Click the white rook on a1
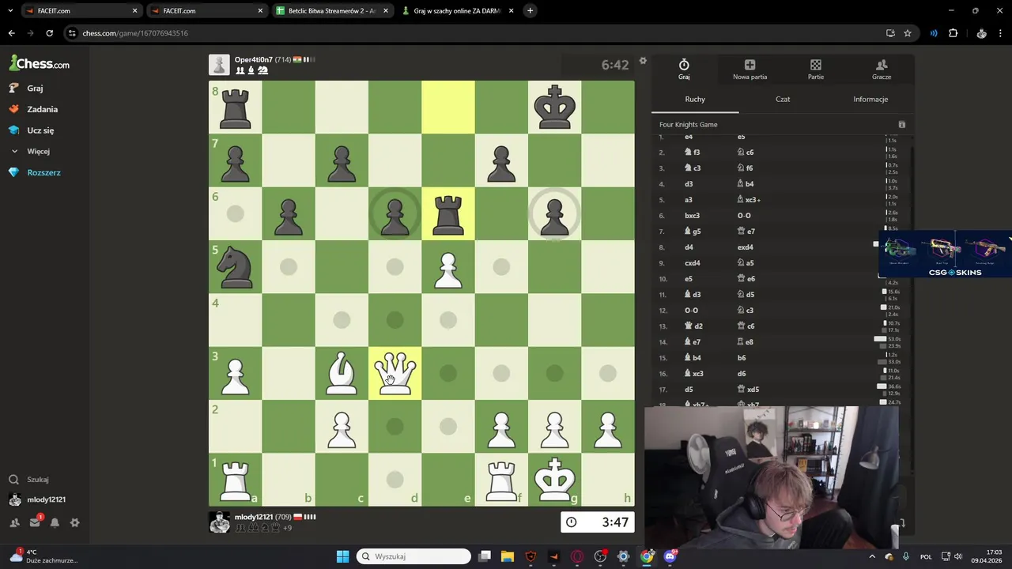The image size is (1012, 569). coord(235,480)
